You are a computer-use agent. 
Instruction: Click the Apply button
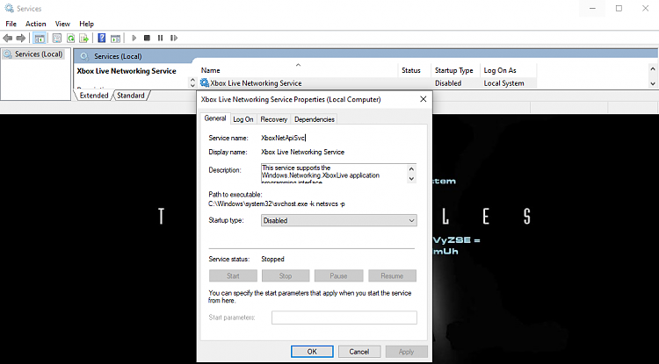407,352
